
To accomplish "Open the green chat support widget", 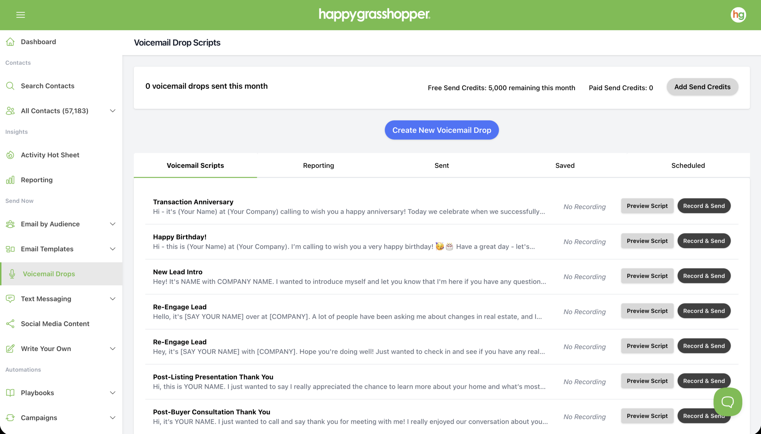I will pyautogui.click(x=727, y=402).
